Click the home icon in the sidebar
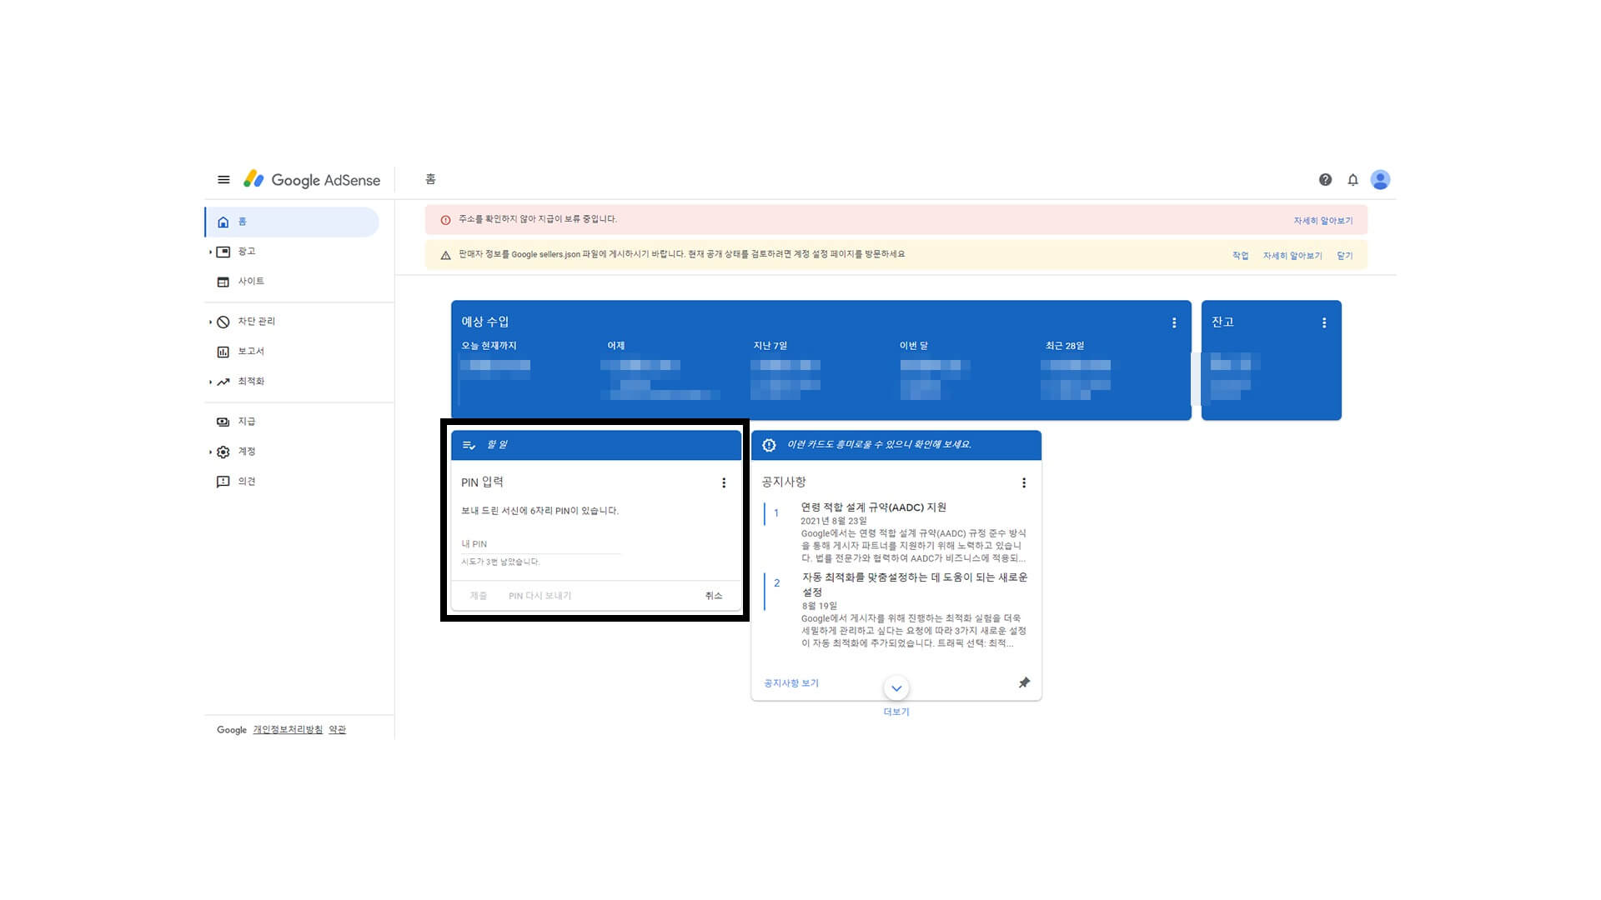 coord(223,222)
